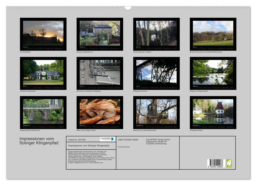The width and height of the screenshot is (256, 185).
Task: Select the Brunnen am Gräfrather Marktplatz photo
Action: pyautogui.click(x=100, y=73)
